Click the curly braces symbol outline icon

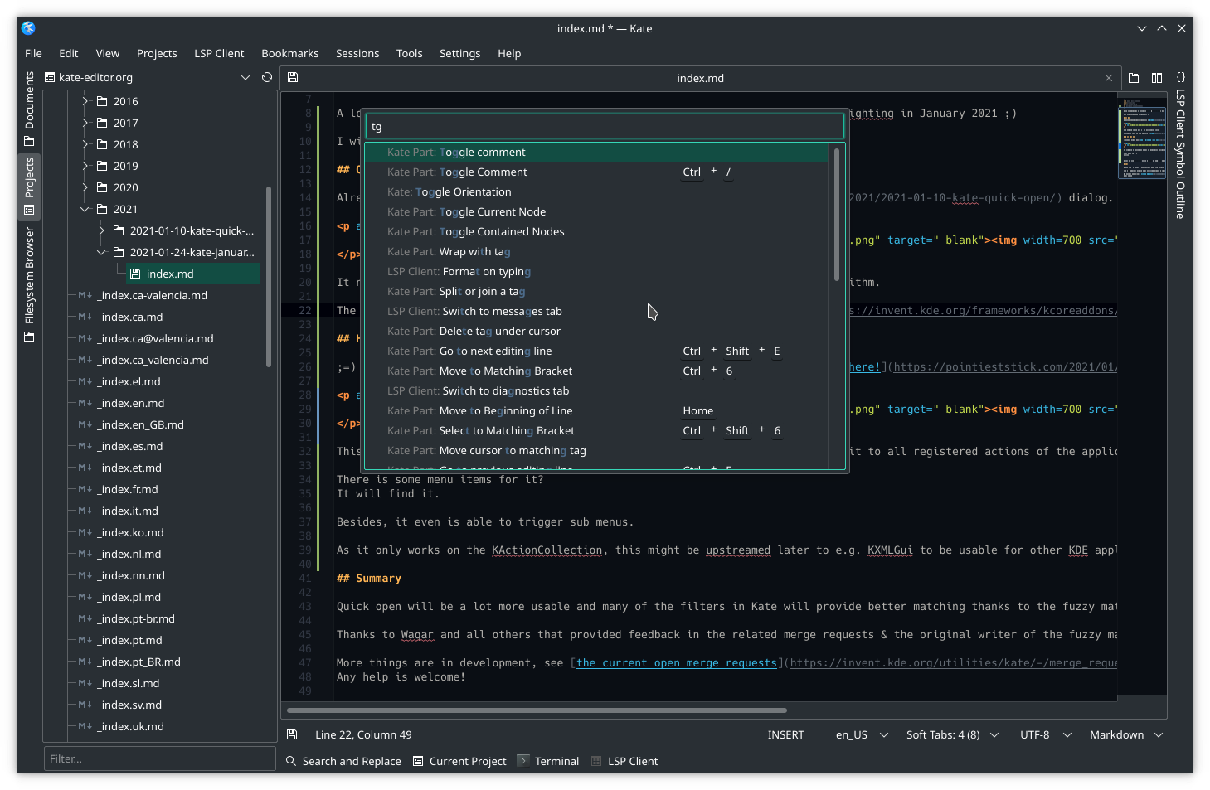(x=1180, y=77)
